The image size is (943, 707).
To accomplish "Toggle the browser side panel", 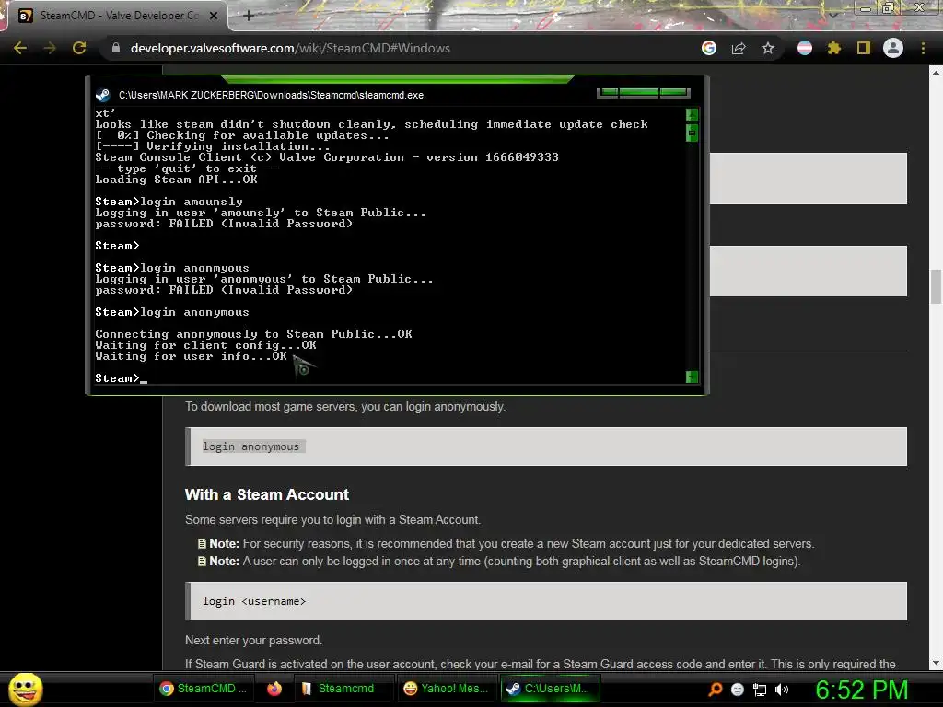I will pyautogui.click(x=864, y=48).
